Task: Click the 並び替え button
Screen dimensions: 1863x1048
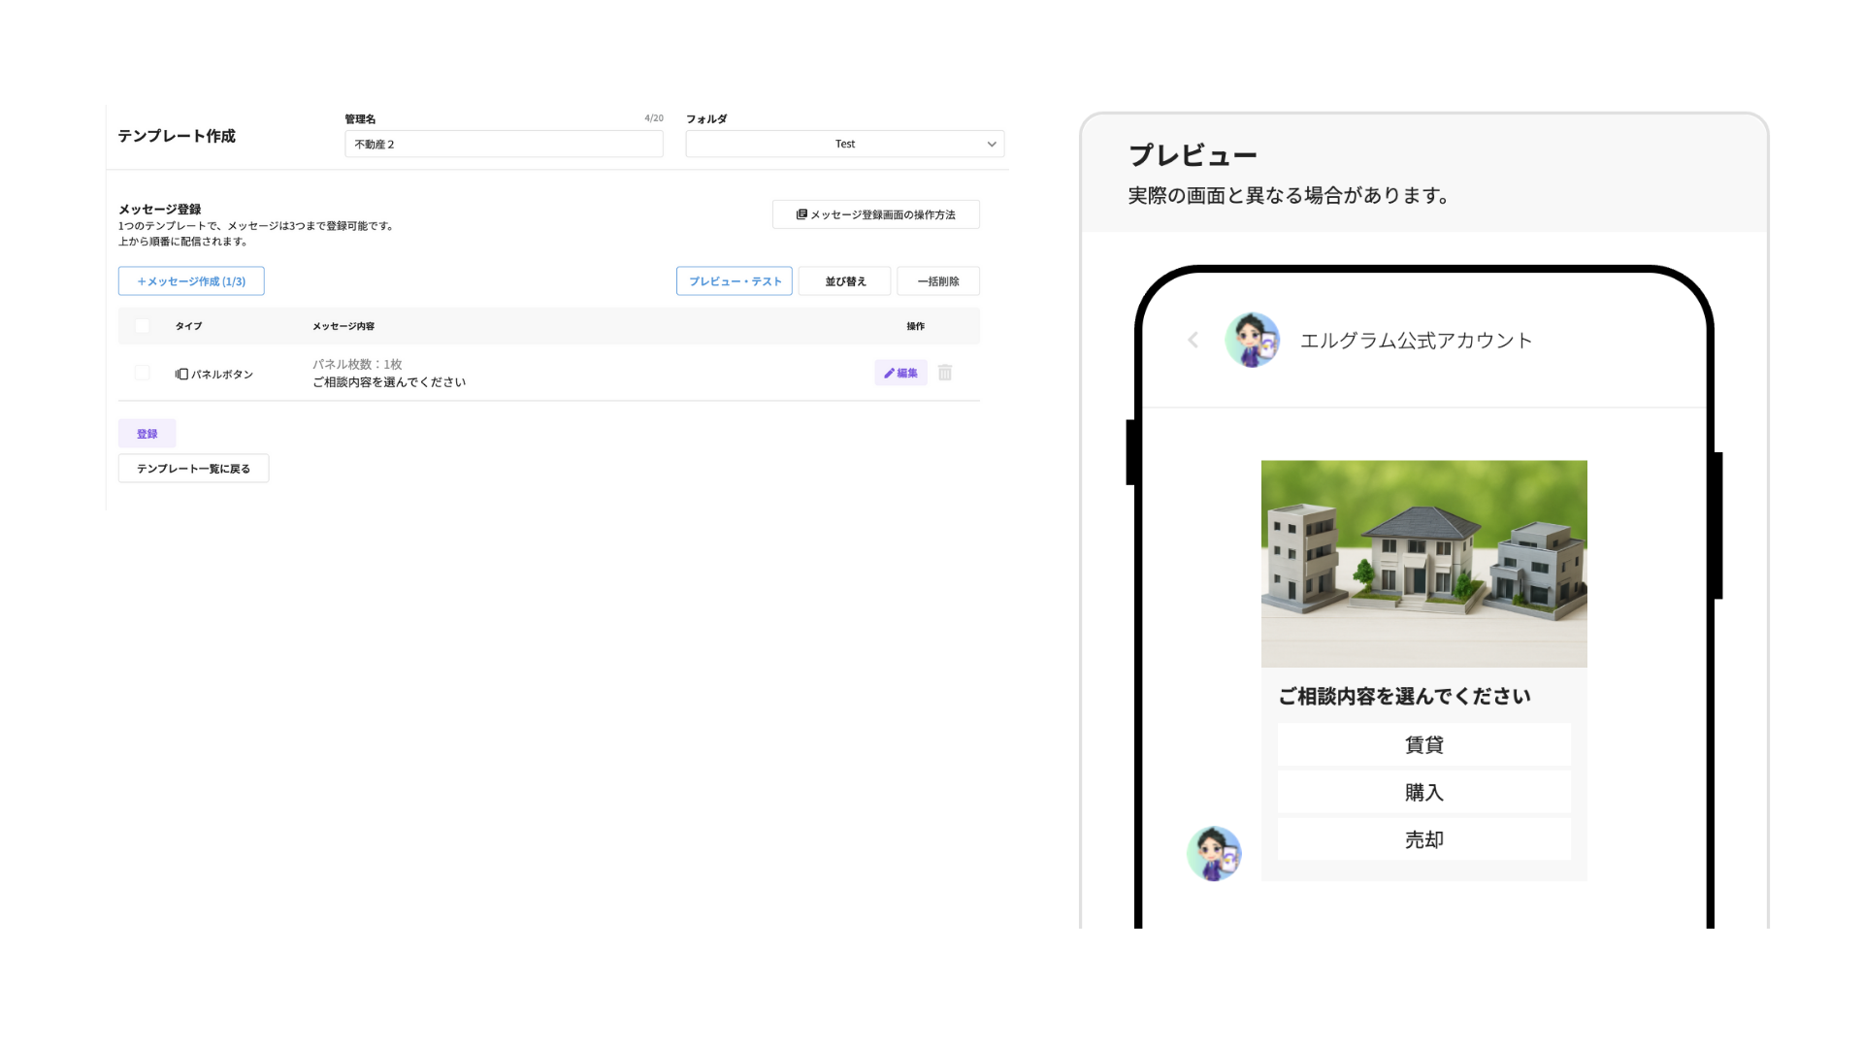Action: point(844,281)
